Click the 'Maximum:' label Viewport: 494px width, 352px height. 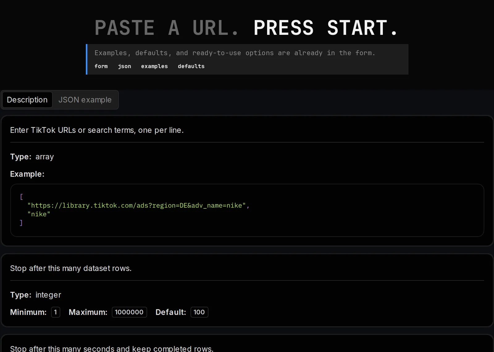88,312
